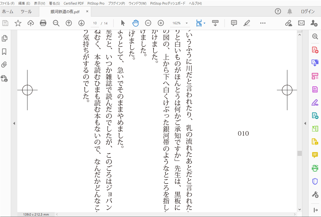Click the vertical scrollbar thumb
This screenshot has width=321, height=217.
(x=299, y=153)
